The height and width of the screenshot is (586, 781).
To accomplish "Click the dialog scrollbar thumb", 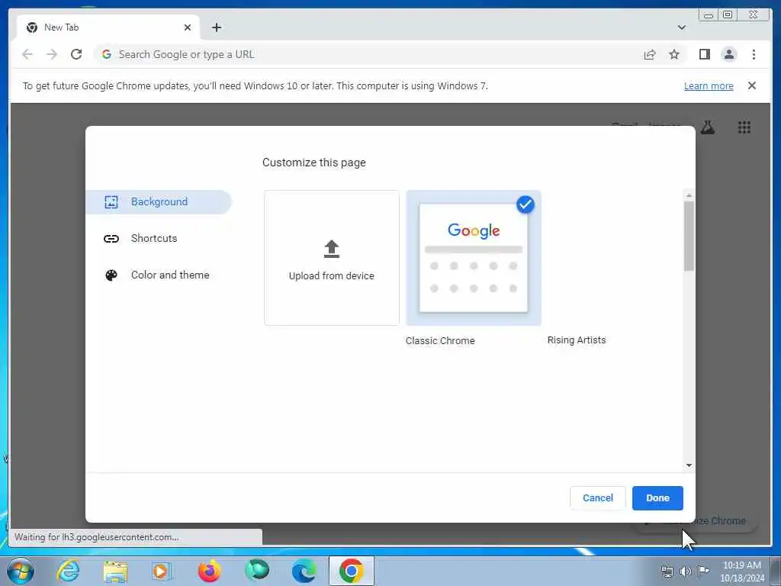I will click(689, 236).
